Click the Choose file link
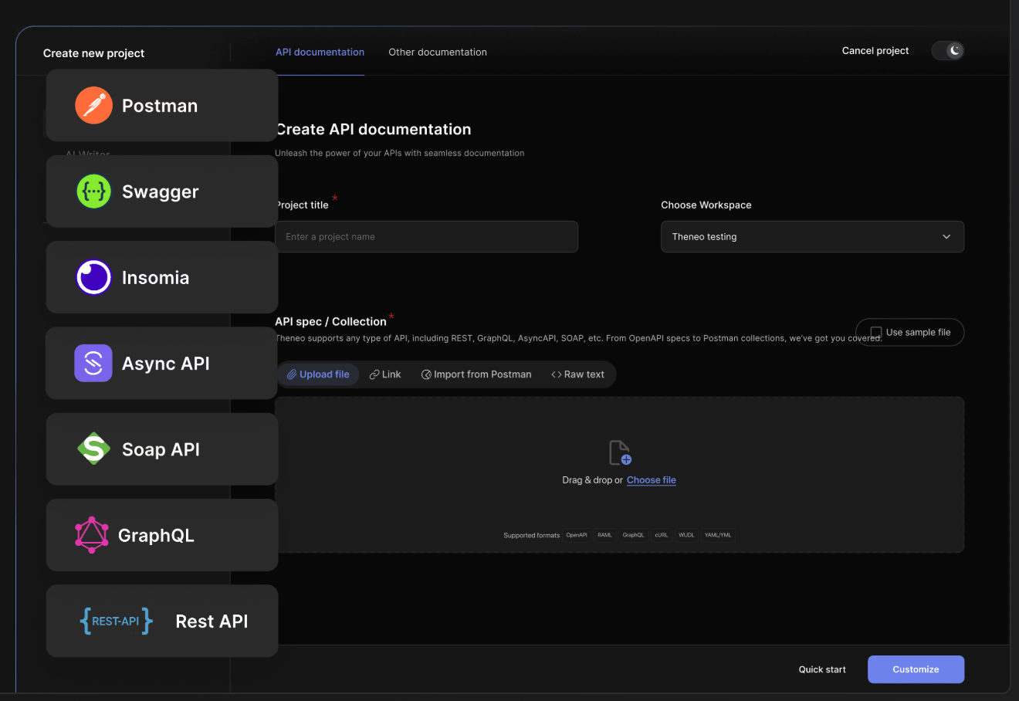 pos(652,480)
